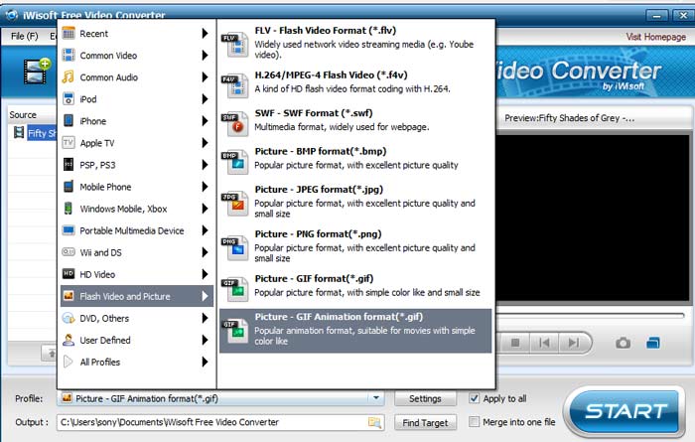Jump to previous frame in preview

coord(544,343)
